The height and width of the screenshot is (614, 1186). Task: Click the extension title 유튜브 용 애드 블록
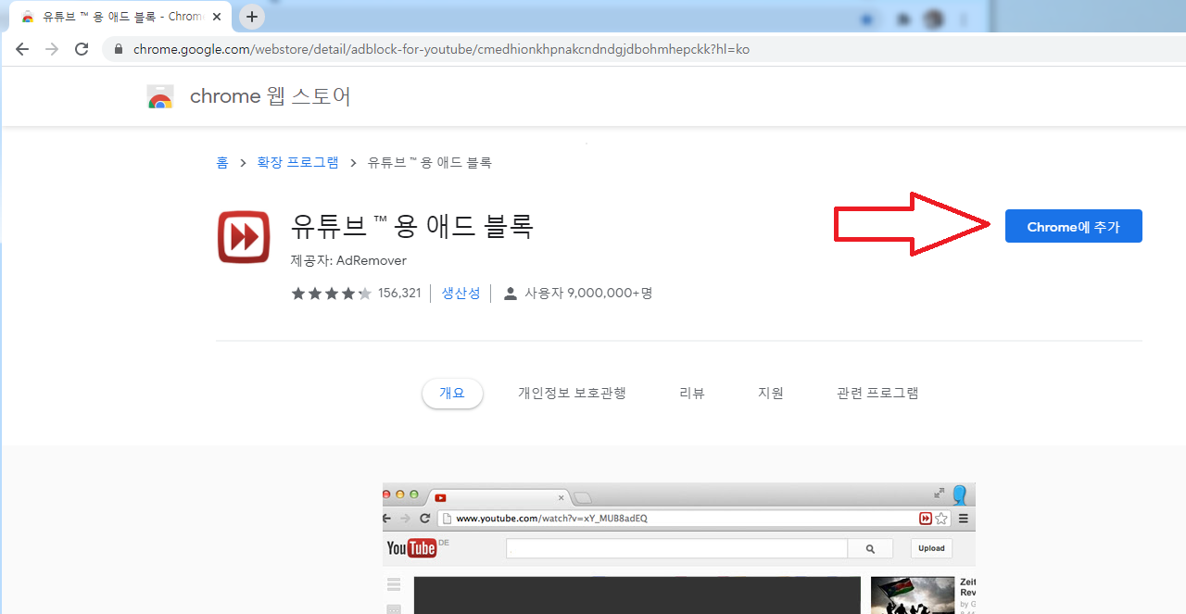coord(412,226)
